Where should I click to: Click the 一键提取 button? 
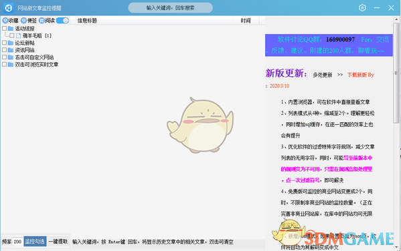pyautogui.click(x=58, y=241)
